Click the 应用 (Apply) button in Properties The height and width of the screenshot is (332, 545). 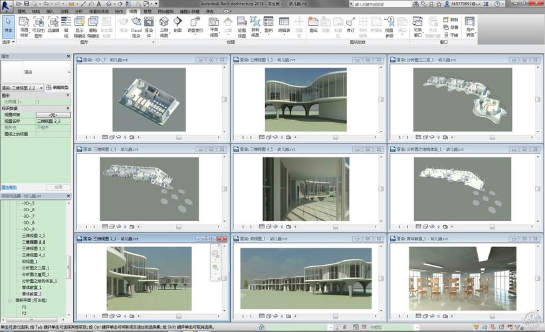tap(58, 187)
